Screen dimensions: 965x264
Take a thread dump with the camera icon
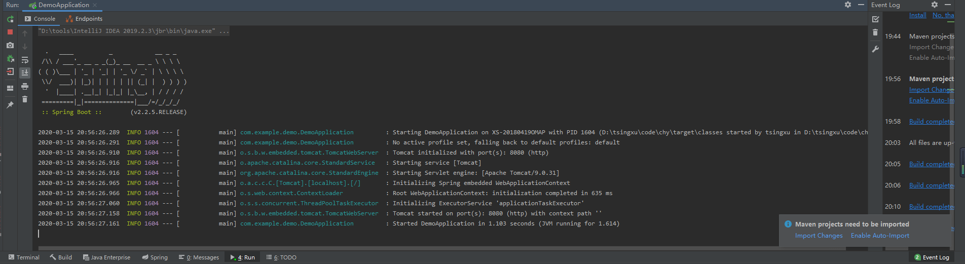click(x=10, y=45)
